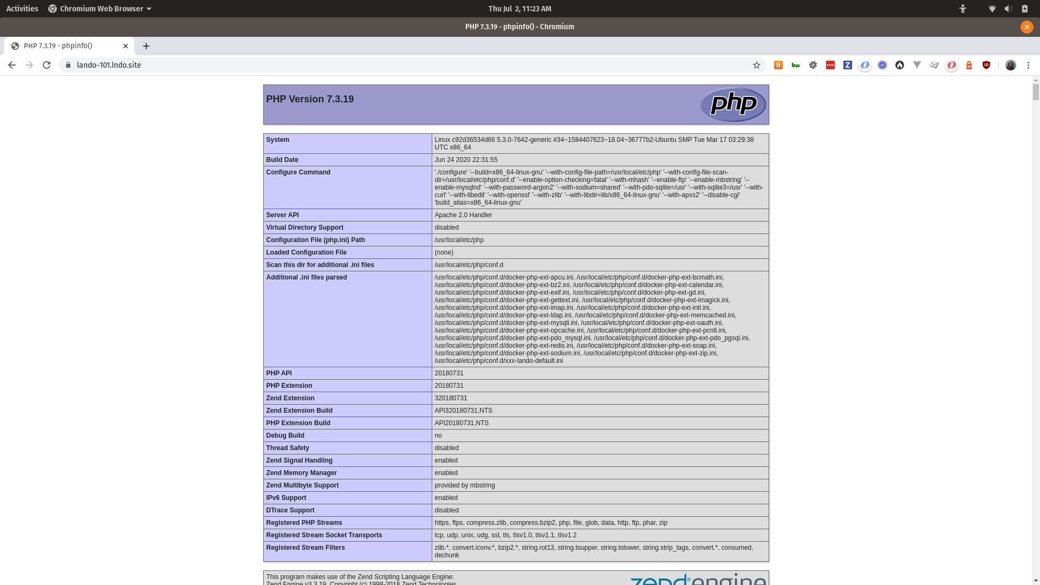Click the bookmark star icon
The height and width of the screenshot is (585, 1040).
(757, 65)
